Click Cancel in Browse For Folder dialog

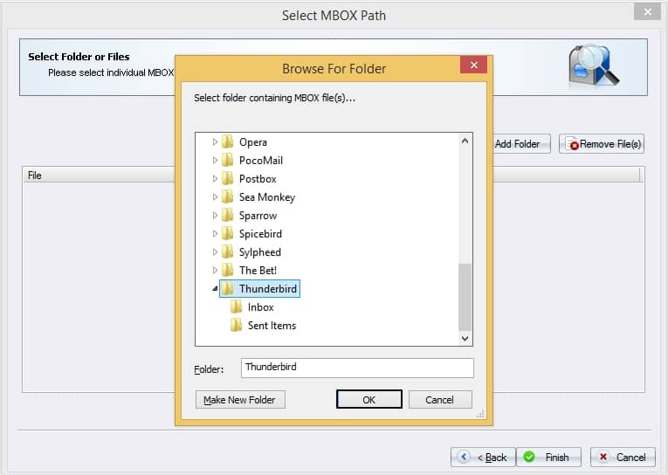440,399
